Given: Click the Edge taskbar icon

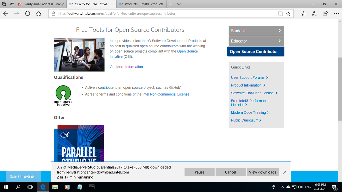Looking at the screenshot, I should point(43,187).
